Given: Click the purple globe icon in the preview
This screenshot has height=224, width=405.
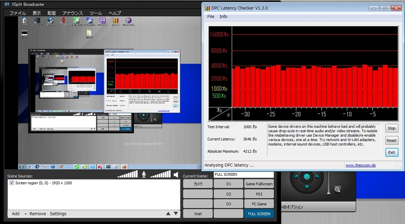Looking at the screenshot, I should point(129,21).
